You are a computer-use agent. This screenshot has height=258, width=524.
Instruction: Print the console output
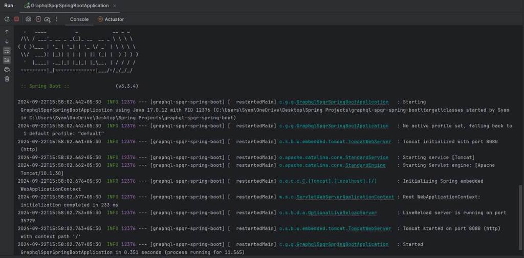pyautogui.click(x=7, y=70)
